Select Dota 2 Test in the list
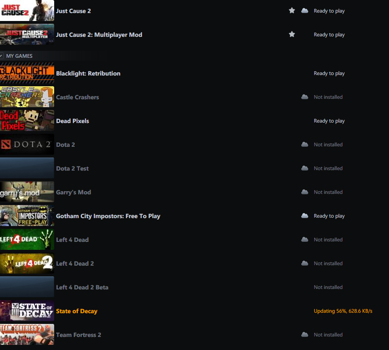 [72, 168]
